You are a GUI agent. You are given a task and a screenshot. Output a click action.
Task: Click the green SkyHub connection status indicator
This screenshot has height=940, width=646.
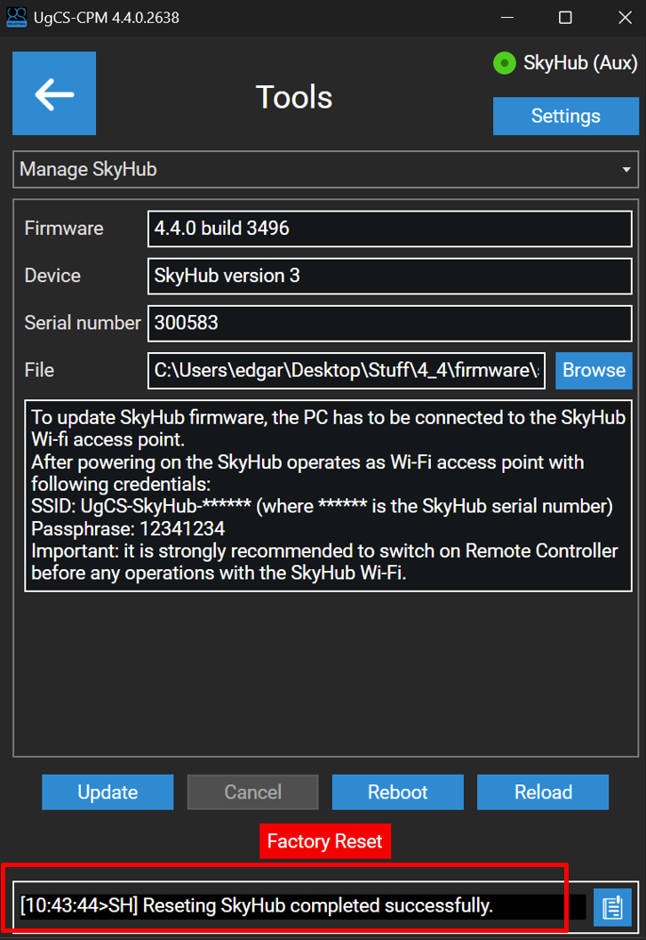click(504, 63)
